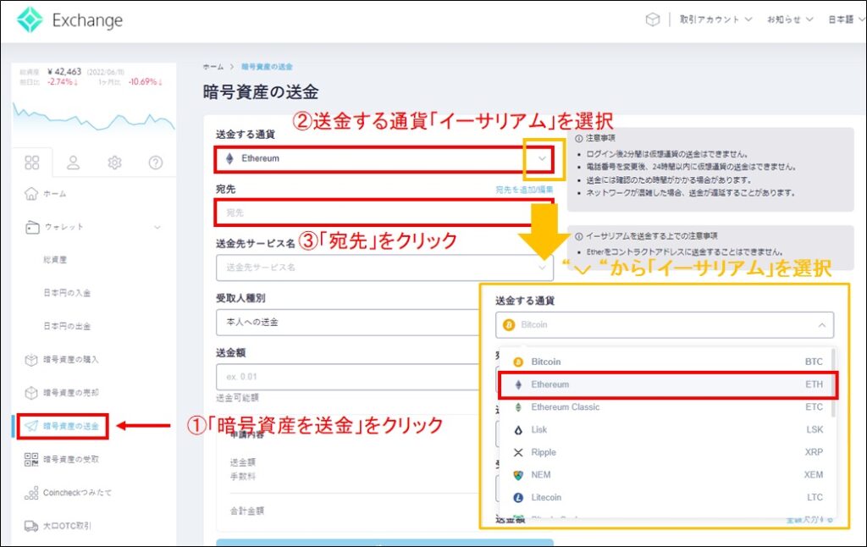Go to 日本円の出金 in sidebar

pyautogui.click(x=67, y=326)
